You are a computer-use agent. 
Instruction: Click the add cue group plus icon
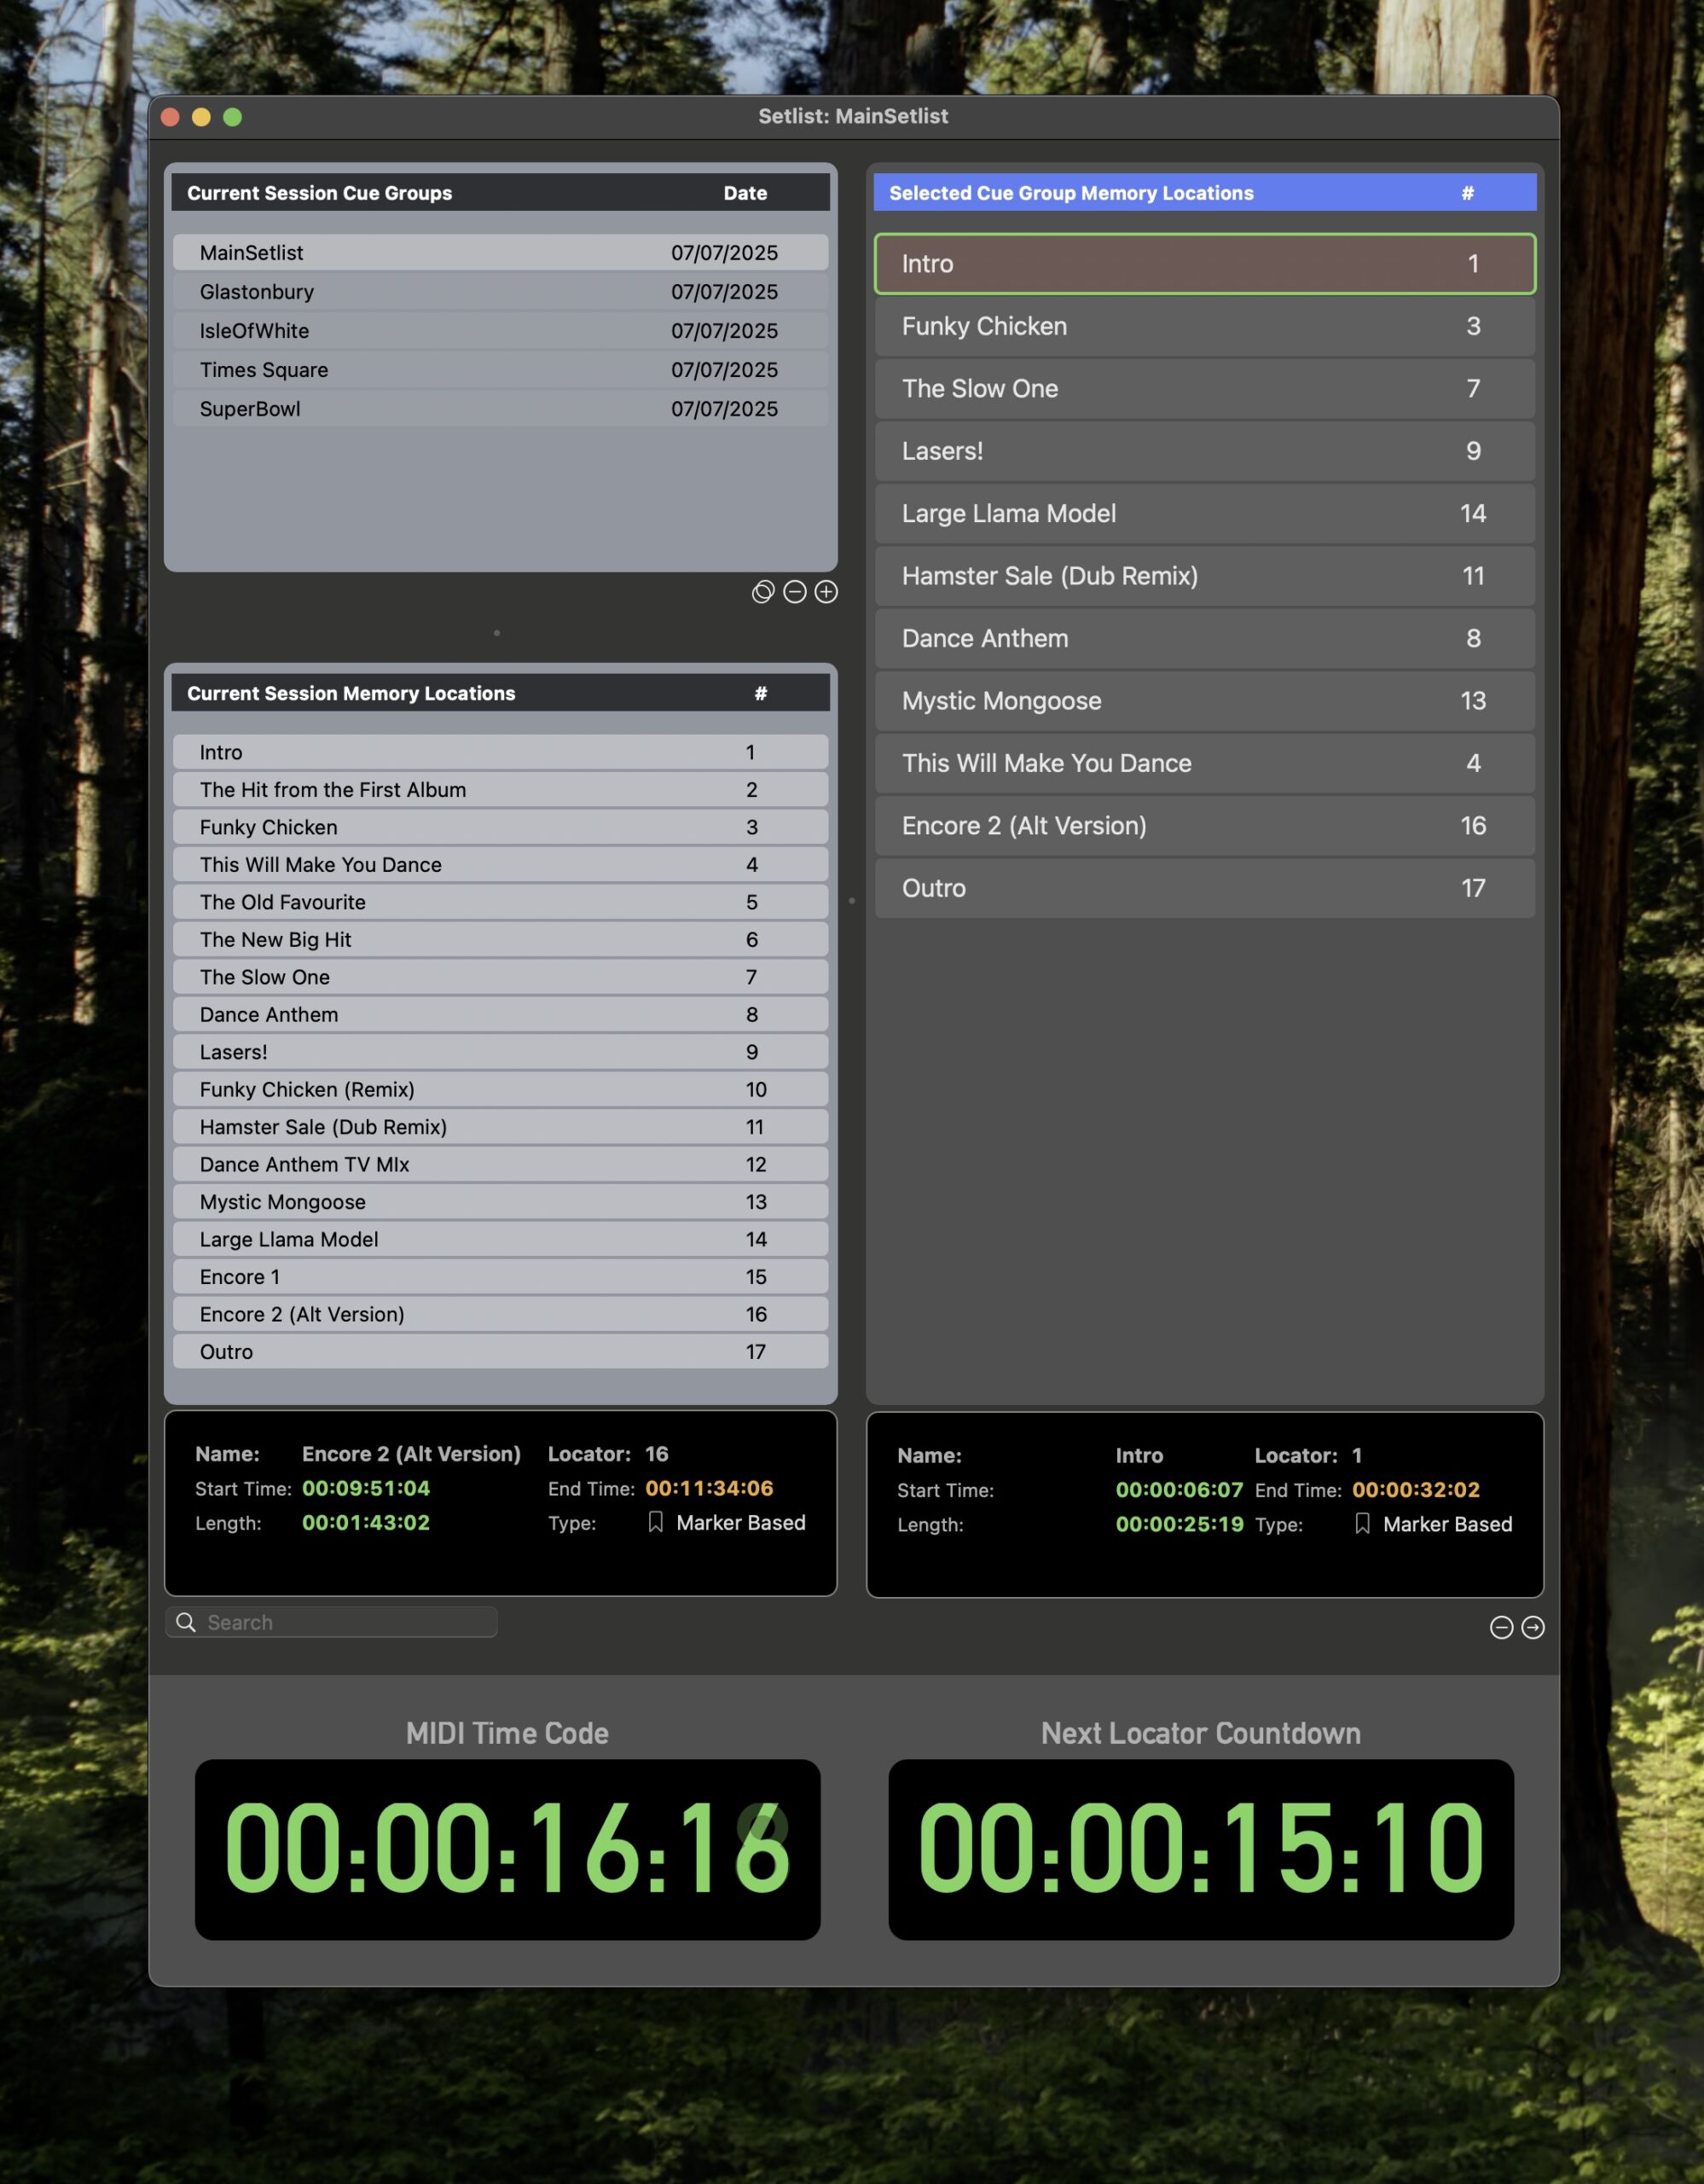coord(826,592)
